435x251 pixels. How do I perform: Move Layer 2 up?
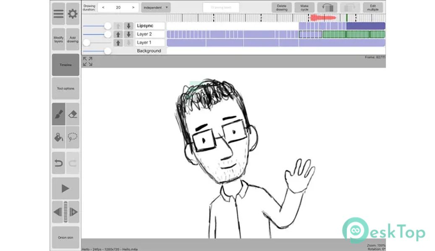(118, 34)
